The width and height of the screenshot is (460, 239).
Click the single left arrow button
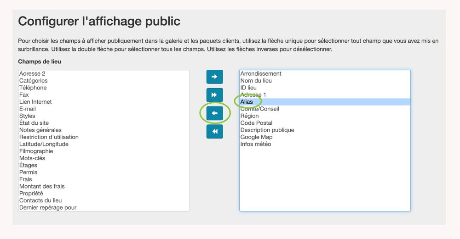point(214,113)
